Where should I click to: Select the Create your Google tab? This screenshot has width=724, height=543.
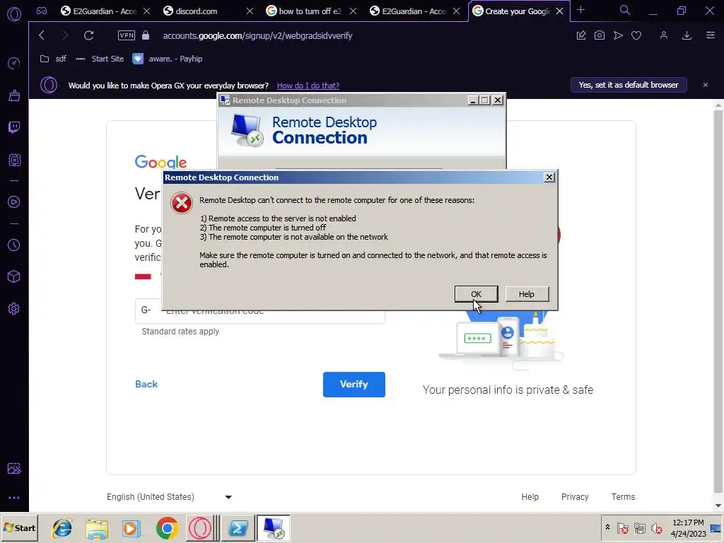(x=512, y=11)
